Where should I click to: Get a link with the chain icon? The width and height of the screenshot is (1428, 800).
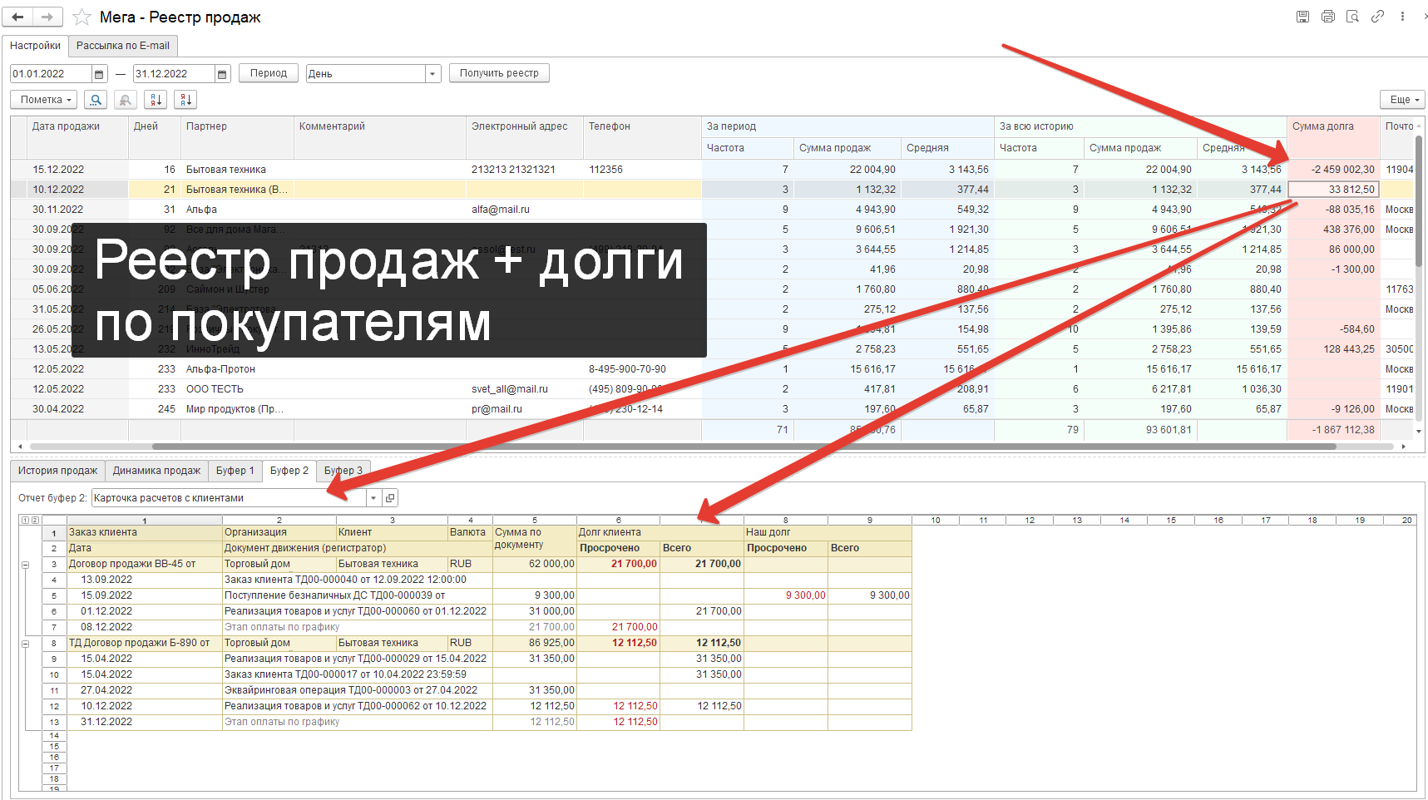tap(1377, 17)
